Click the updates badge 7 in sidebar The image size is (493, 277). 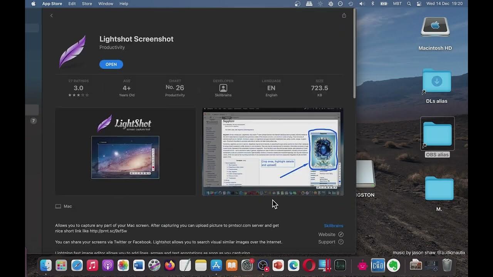point(34,121)
